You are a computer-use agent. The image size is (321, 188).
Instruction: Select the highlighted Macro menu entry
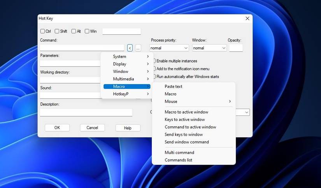click(x=127, y=86)
